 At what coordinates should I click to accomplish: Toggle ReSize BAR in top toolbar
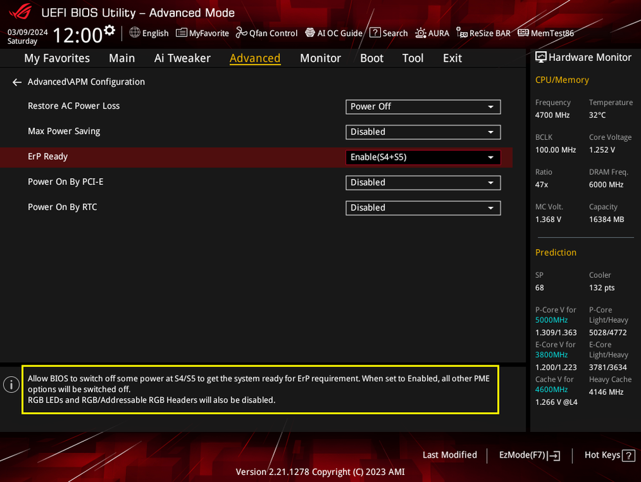tap(483, 33)
